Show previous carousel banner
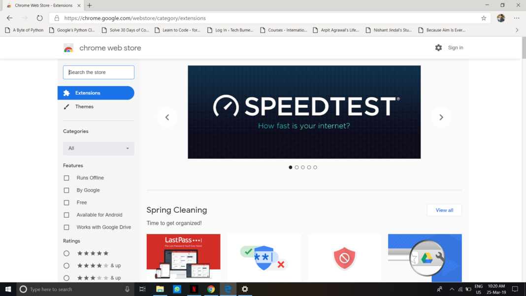The width and height of the screenshot is (526, 296). pos(167,117)
